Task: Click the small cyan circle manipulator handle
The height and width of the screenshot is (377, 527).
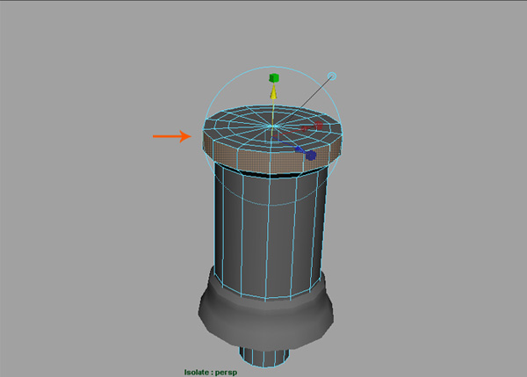Action: click(332, 76)
